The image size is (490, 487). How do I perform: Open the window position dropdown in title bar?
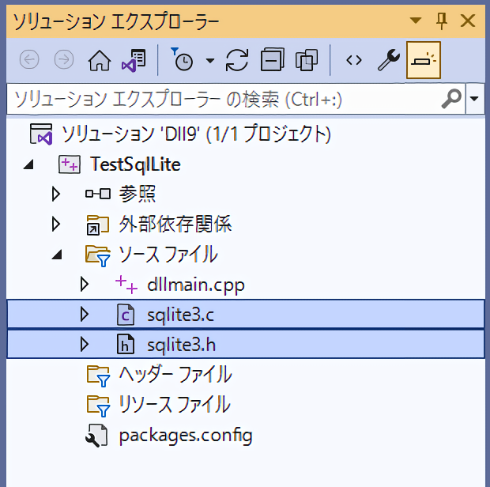(416, 21)
